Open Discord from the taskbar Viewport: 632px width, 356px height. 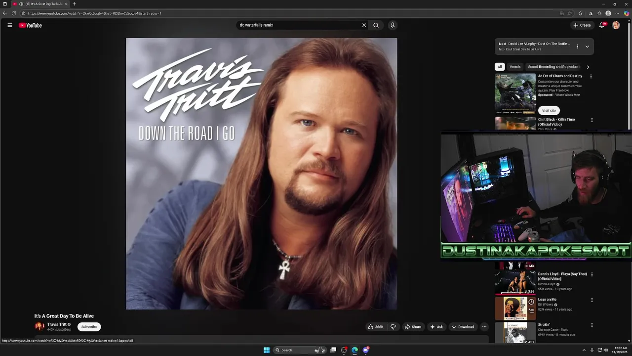tap(366, 350)
